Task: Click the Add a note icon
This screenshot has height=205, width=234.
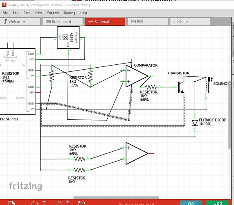Action: click(x=11, y=203)
